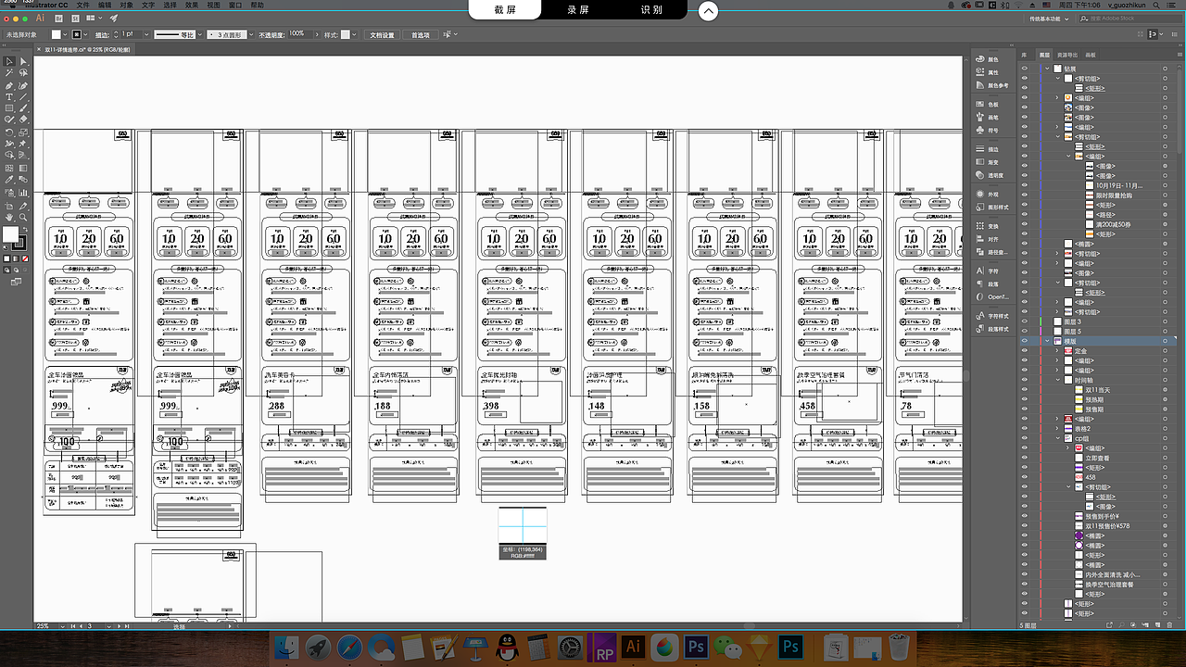Image resolution: width=1186 pixels, height=667 pixels.
Task: Click the 识别 recognition button
Action: coord(651,10)
